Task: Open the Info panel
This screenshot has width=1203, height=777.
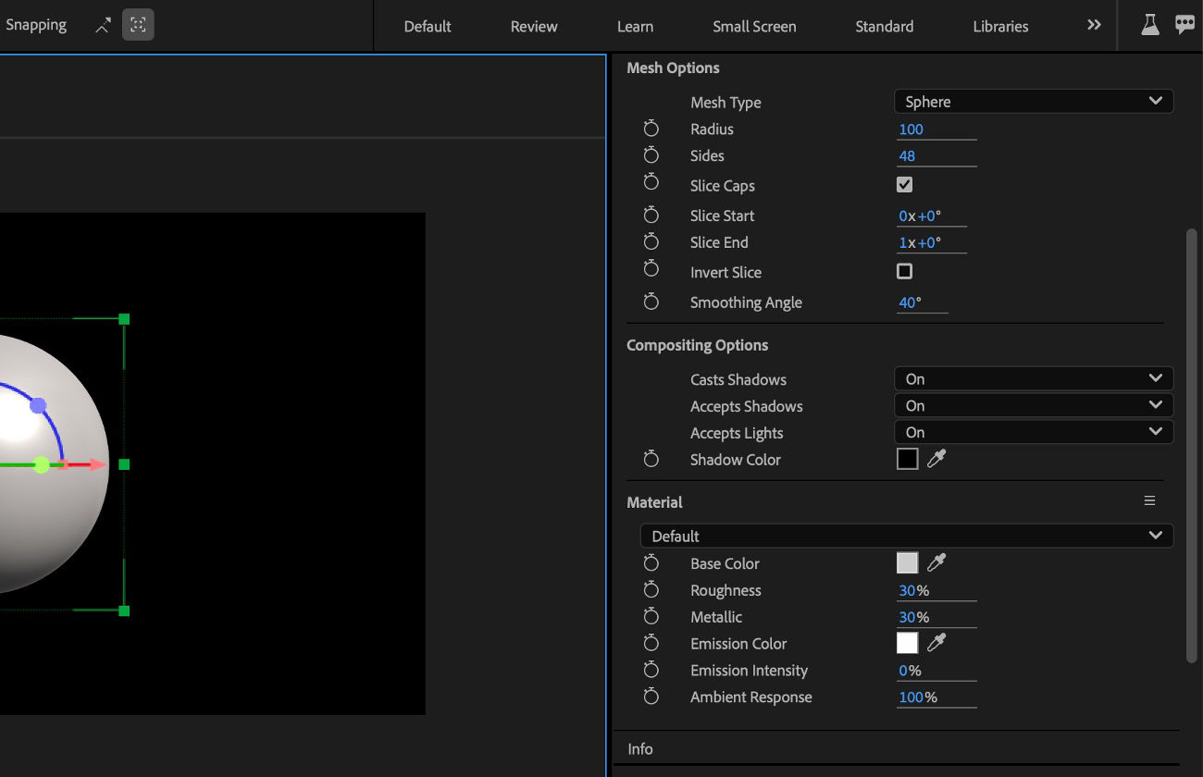Action: coord(640,748)
